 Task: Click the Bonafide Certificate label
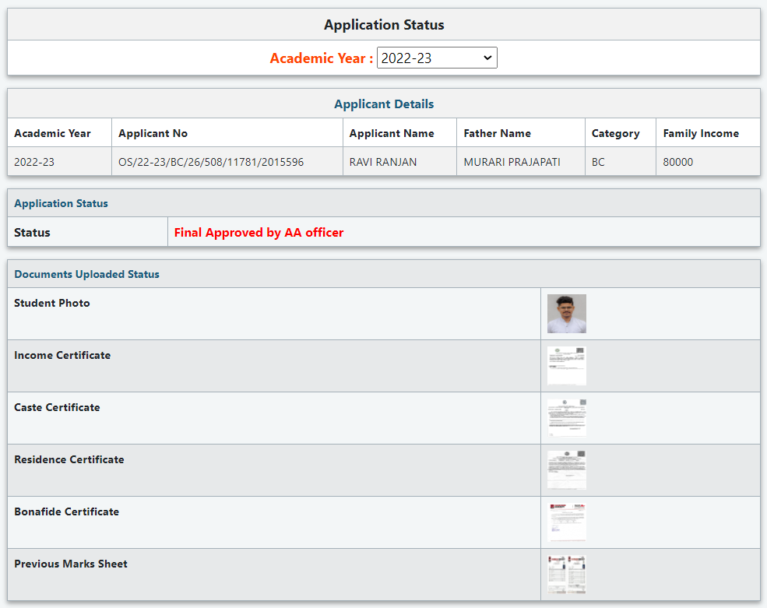click(66, 511)
